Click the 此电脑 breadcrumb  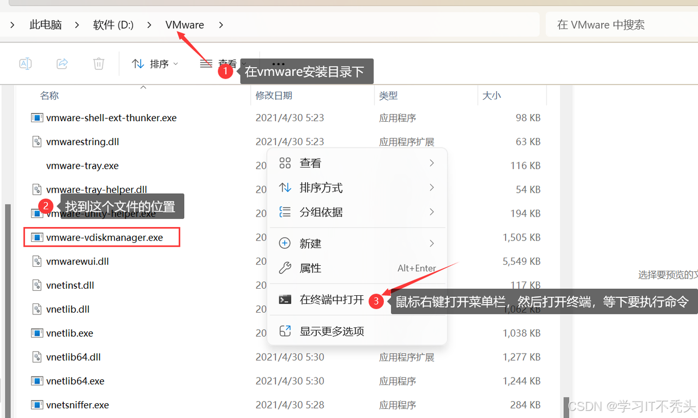46,25
